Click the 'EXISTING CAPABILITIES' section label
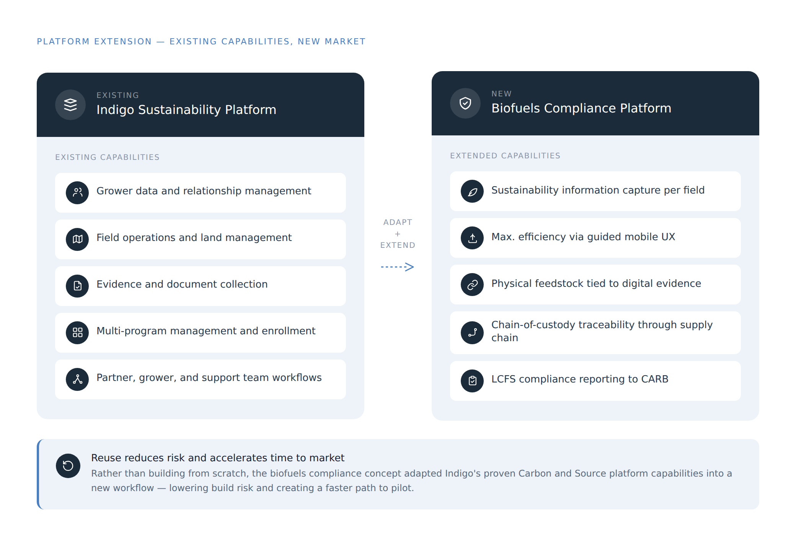The height and width of the screenshot is (550, 796). pos(108,157)
